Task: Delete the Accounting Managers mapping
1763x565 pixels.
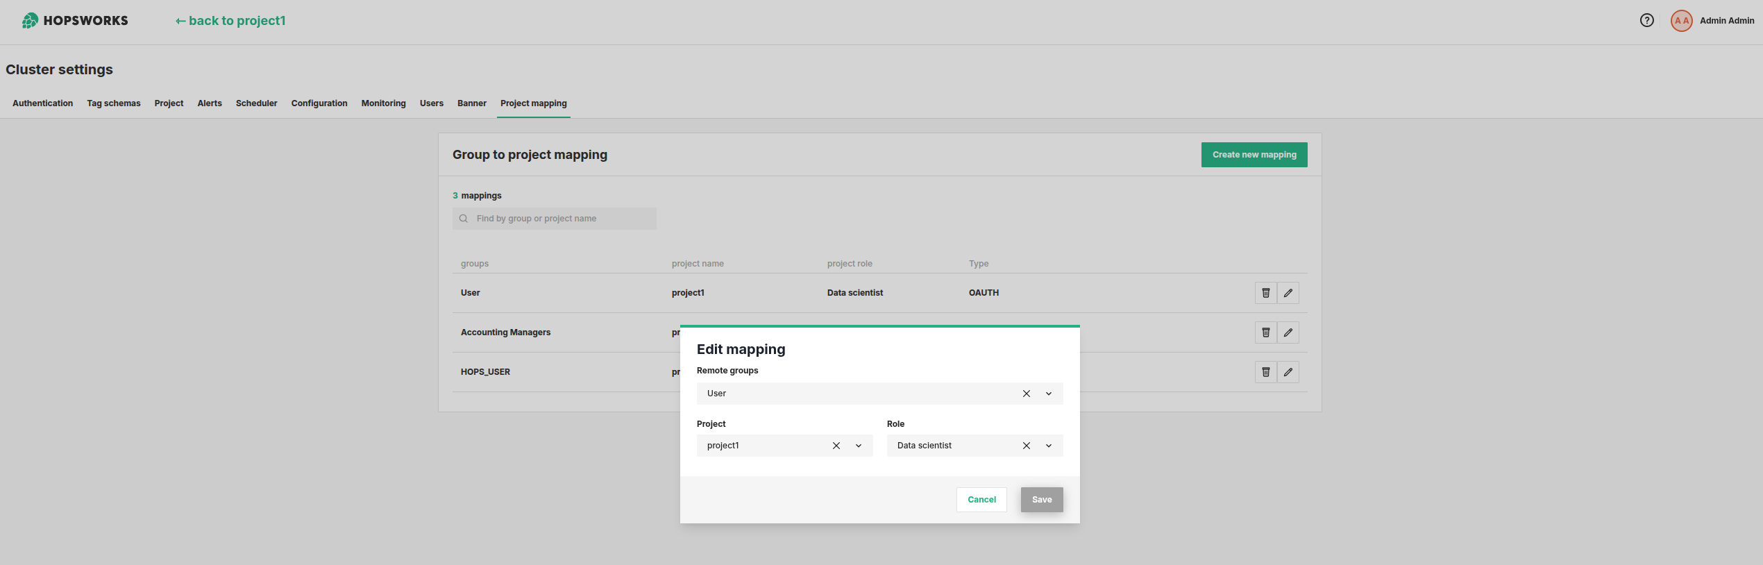Action: 1265,332
